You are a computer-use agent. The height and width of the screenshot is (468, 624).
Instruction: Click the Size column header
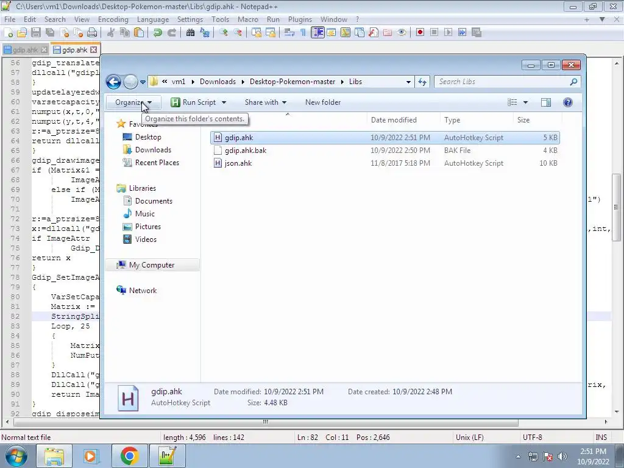point(537,120)
